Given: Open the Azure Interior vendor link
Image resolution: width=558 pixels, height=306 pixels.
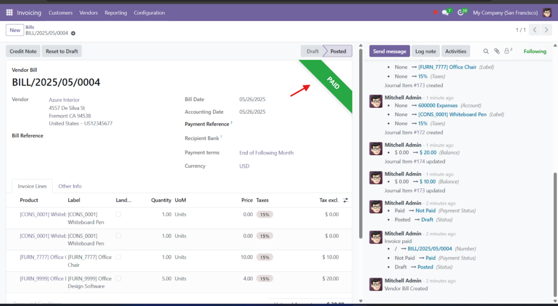Looking at the screenshot, I should 64,100.
